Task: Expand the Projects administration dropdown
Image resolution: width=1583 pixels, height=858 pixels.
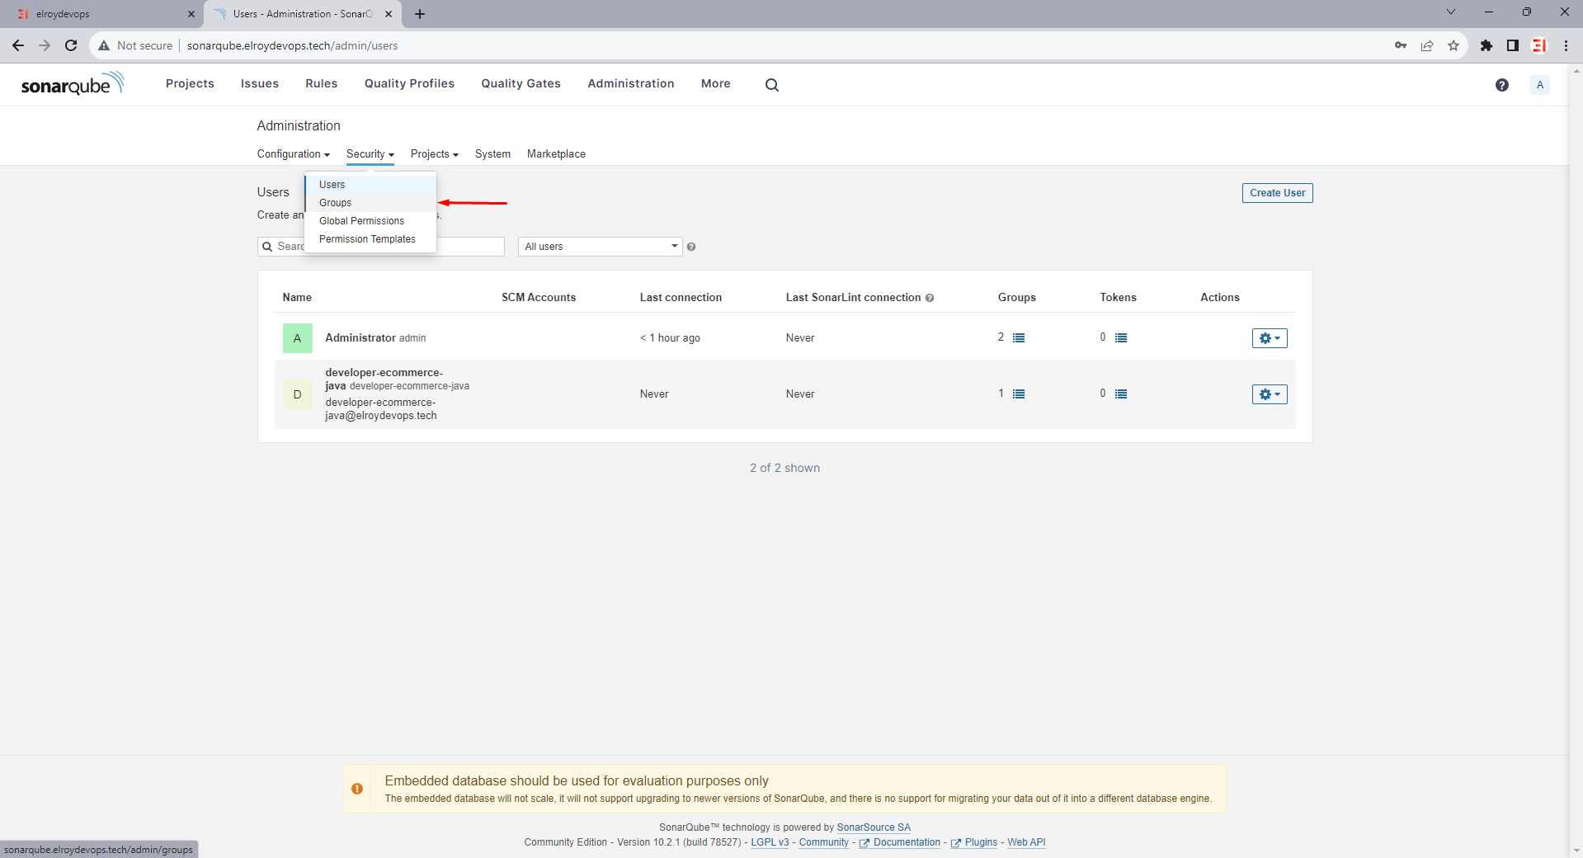Action: pyautogui.click(x=435, y=154)
